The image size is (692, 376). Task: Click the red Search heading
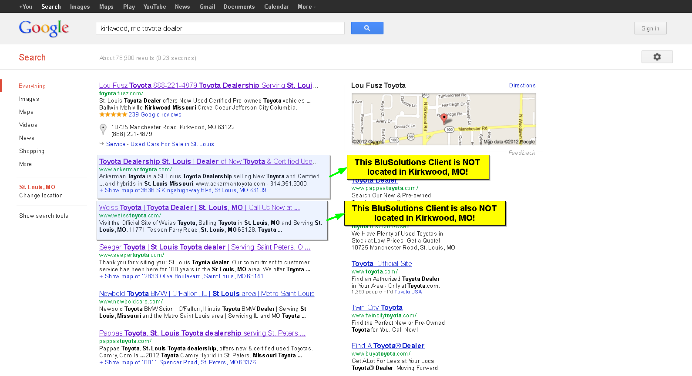[x=32, y=57]
